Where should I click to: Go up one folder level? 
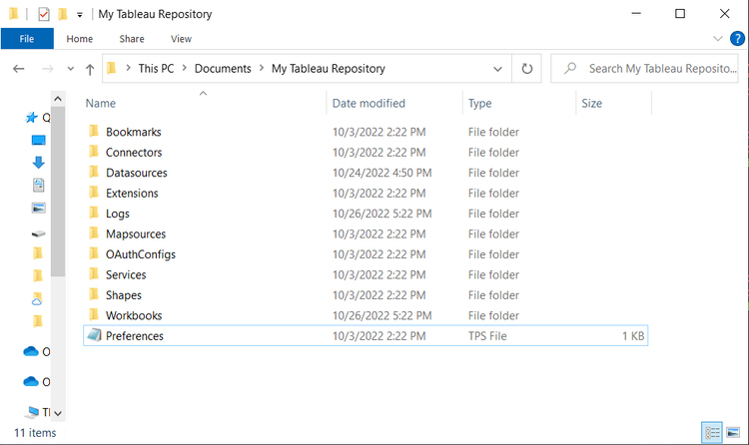[x=90, y=69]
